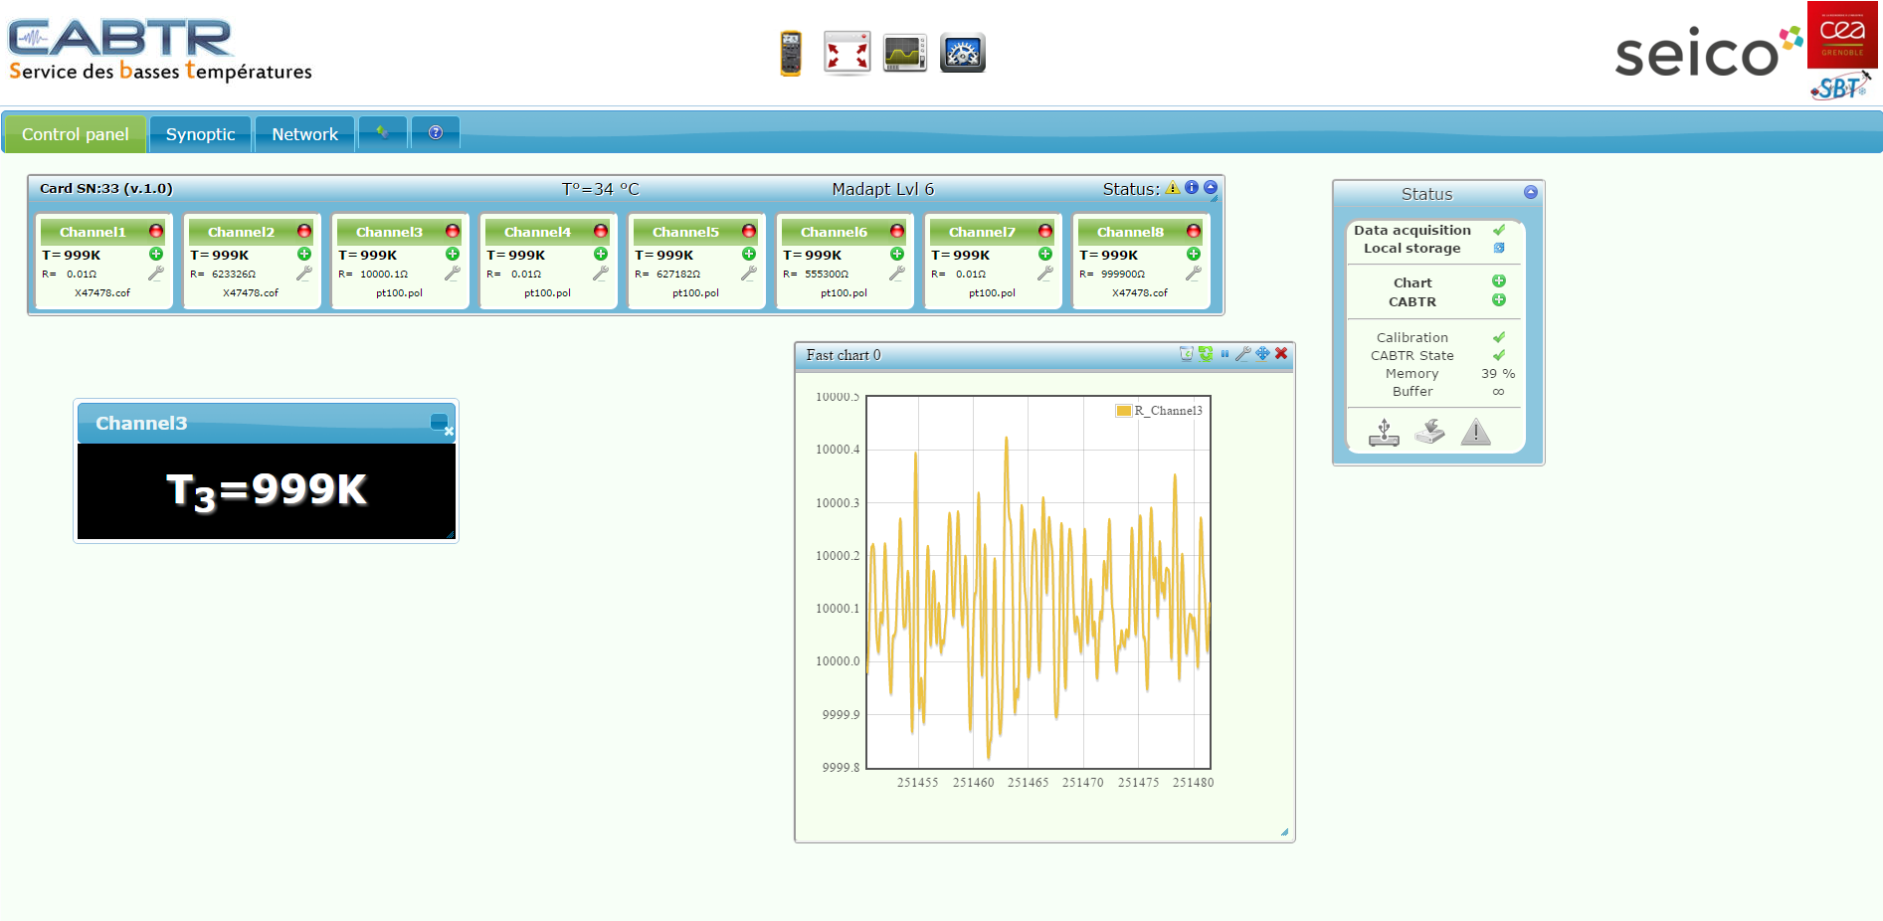
Task: Toggle the Local storage refresh icon
Action: point(1499,248)
